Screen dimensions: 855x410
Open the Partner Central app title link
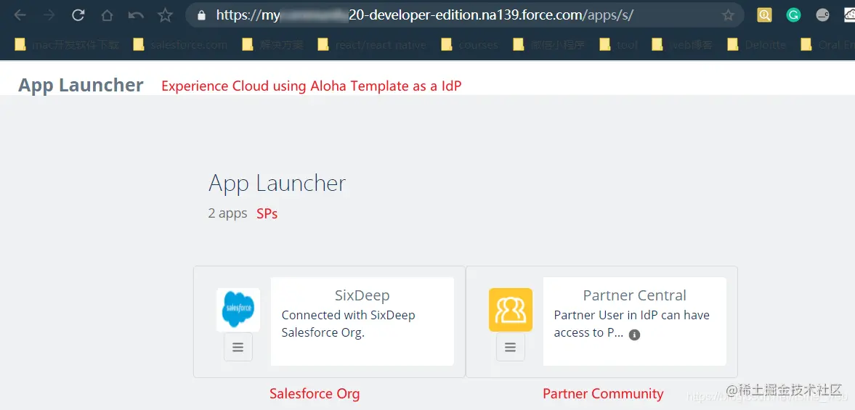point(635,295)
